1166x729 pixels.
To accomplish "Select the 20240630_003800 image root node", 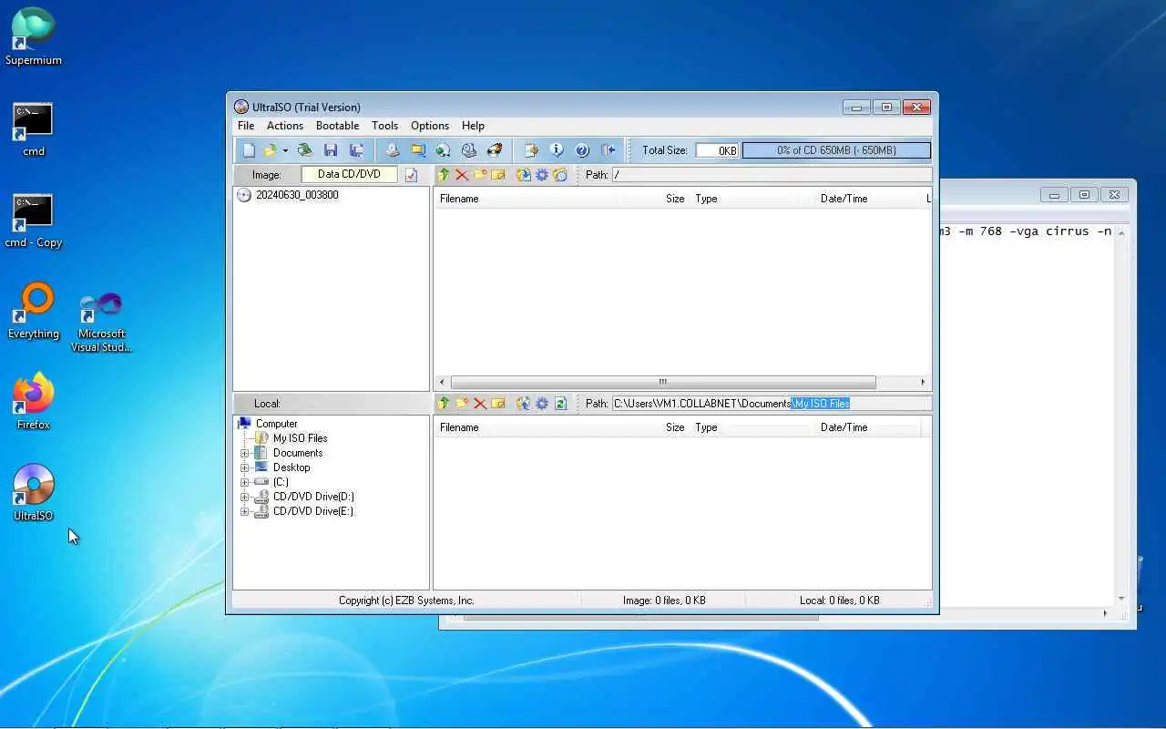I will (297, 195).
